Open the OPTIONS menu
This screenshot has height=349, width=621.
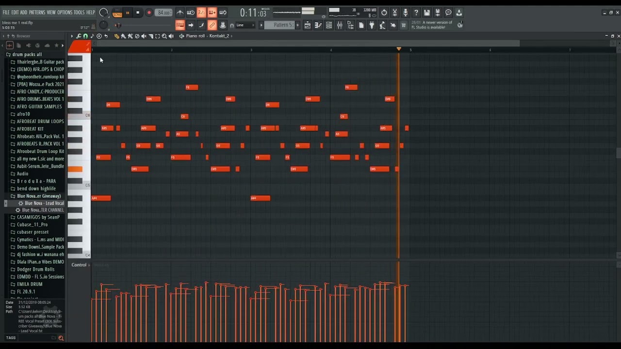coord(65,12)
